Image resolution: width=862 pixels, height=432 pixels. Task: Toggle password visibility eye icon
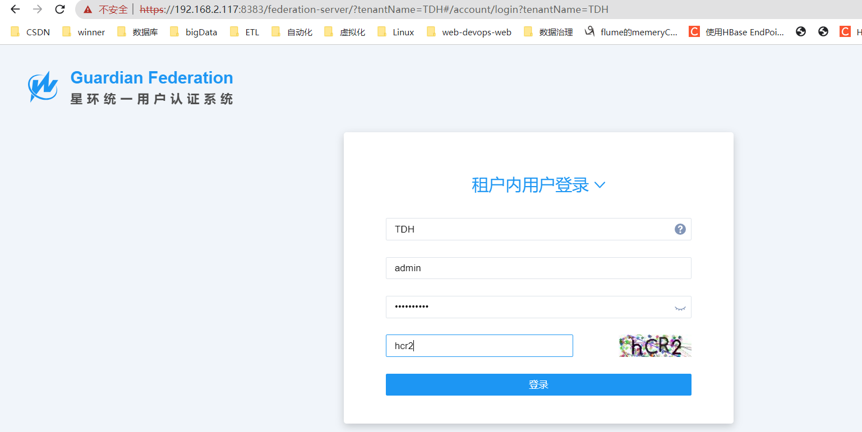(x=680, y=308)
